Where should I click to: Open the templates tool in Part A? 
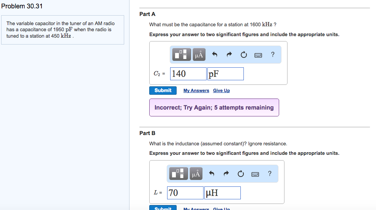click(x=182, y=55)
